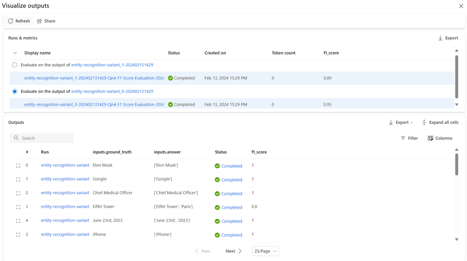The width and height of the screenshot is (467, 261).
Task: Click f1_score header in Runs & metrics
Action: pos(331,53)
